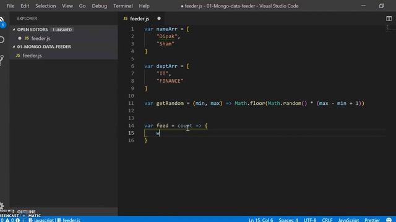Click Prettier in the status bar
The width and height of the screenshot is (396, 222).
coord(372,220)
